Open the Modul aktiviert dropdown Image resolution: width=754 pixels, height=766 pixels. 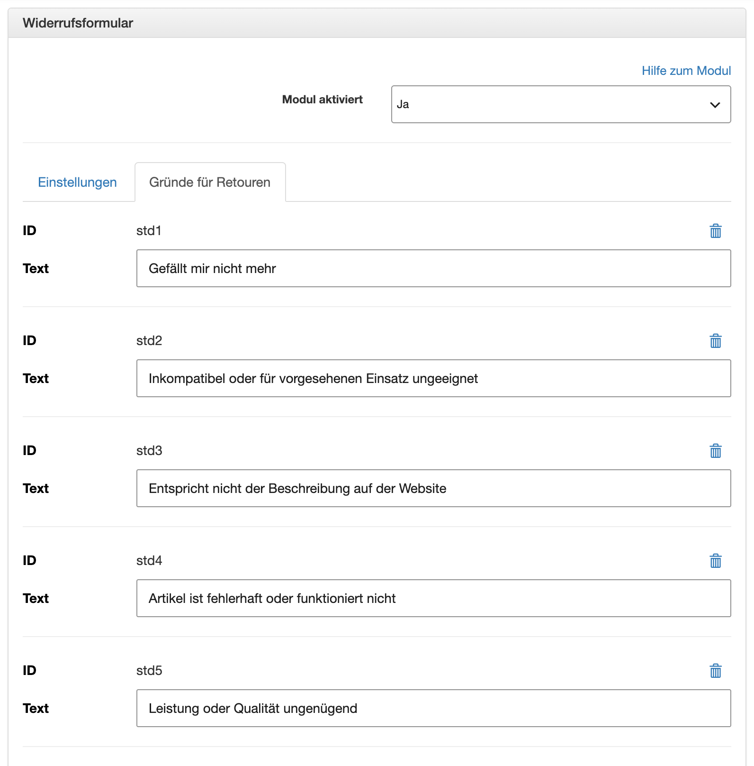pos(561,104)
